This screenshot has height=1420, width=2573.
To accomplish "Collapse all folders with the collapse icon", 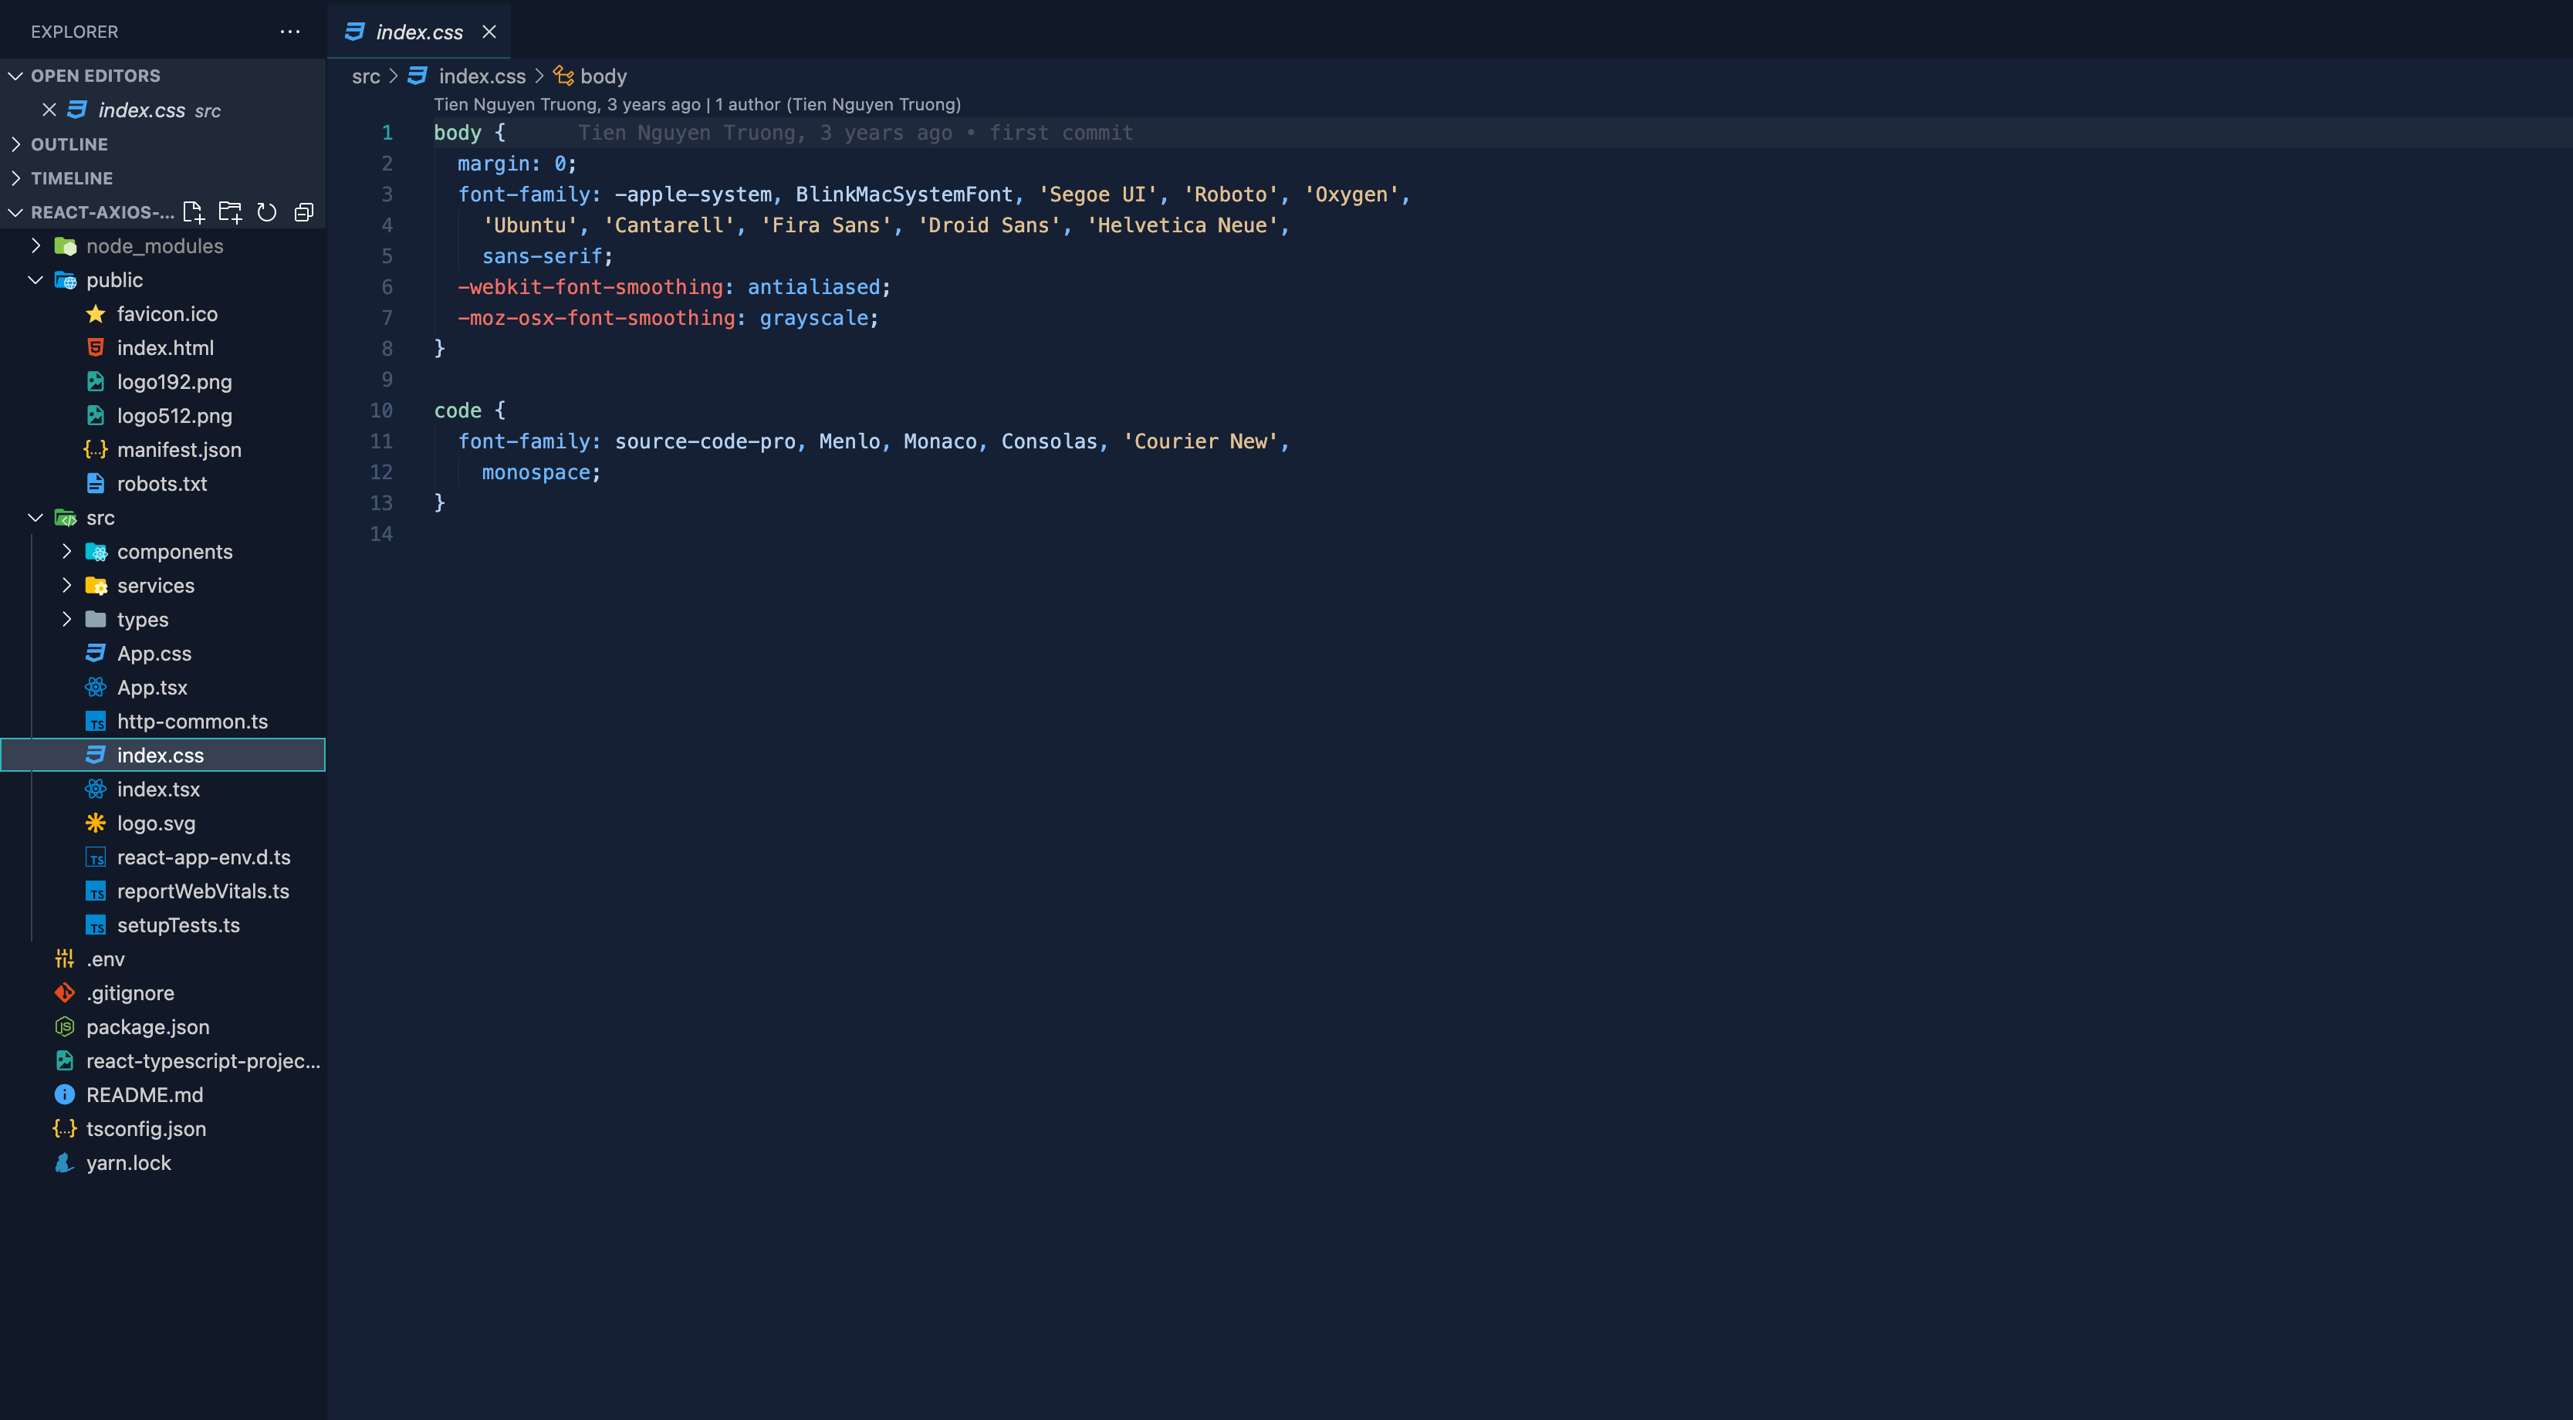I will pyautogui.click(x=303, y=211).
